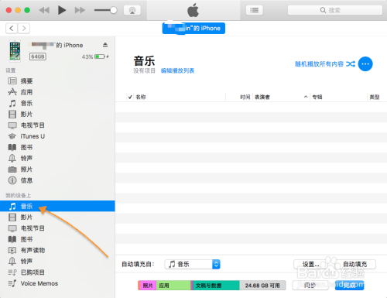Click 编辑播放列表 edit playlist link
This screenshot has width=387, height=298.
click(177, 70)
